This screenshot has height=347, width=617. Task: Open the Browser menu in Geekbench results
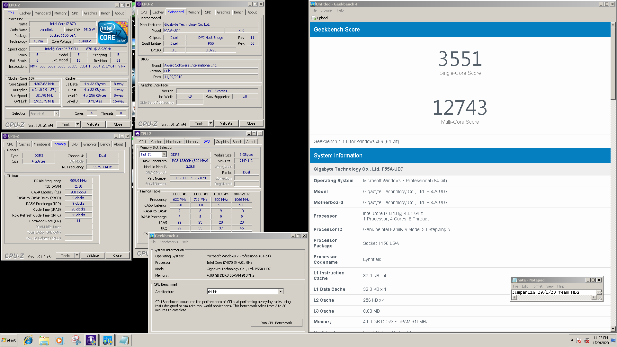coord(326,10)
